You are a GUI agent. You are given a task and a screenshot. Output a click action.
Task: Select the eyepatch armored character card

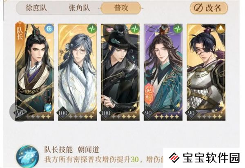206,72
